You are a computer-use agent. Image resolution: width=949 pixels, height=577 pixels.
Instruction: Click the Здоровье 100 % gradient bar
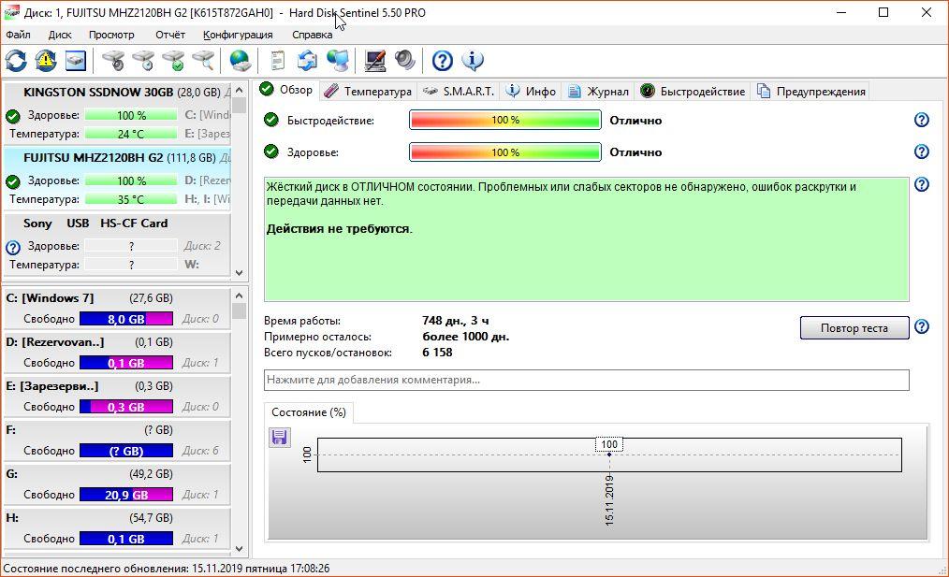point(505,151)
